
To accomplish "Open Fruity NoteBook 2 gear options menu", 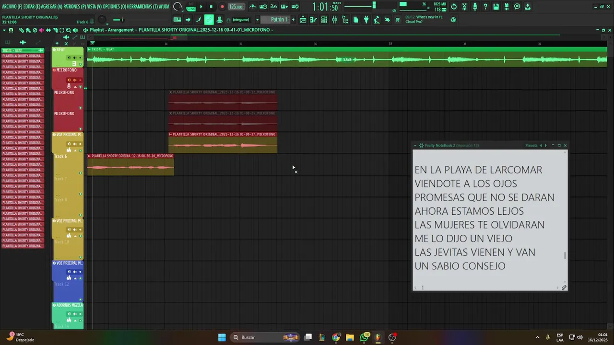I will tap(421, 145).
